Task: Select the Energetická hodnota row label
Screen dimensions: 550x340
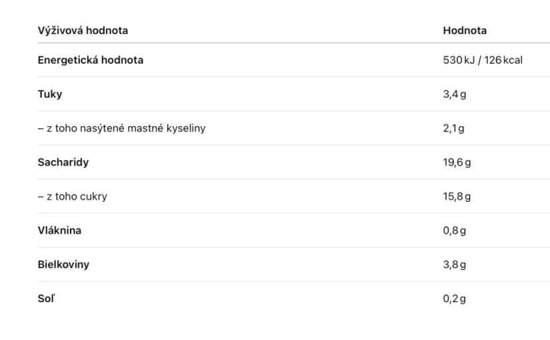Action: tap(91, 60)
